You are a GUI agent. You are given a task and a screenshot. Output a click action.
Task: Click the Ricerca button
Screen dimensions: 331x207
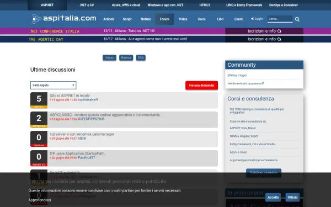126,57
